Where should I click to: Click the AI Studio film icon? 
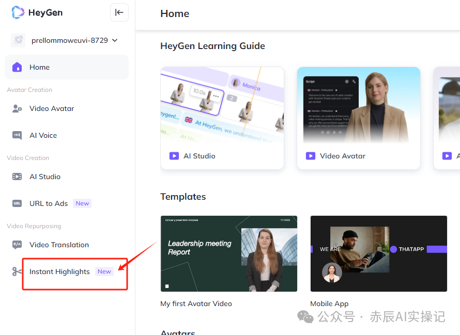pyautogui.click(x=17, y=177)
